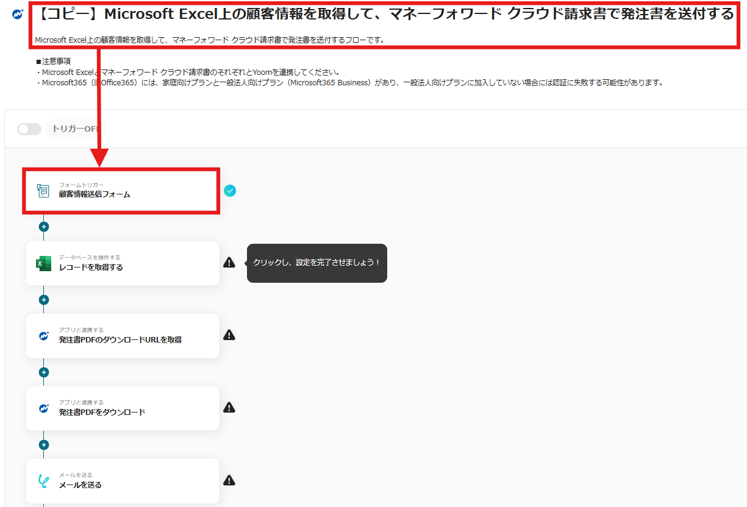Image resolution: width=747 pixels, height=507 pixels.
Task: Click the メールを送る small category label
Action: [76, 475]
